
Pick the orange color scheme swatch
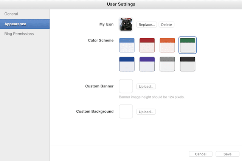(167, 45)
